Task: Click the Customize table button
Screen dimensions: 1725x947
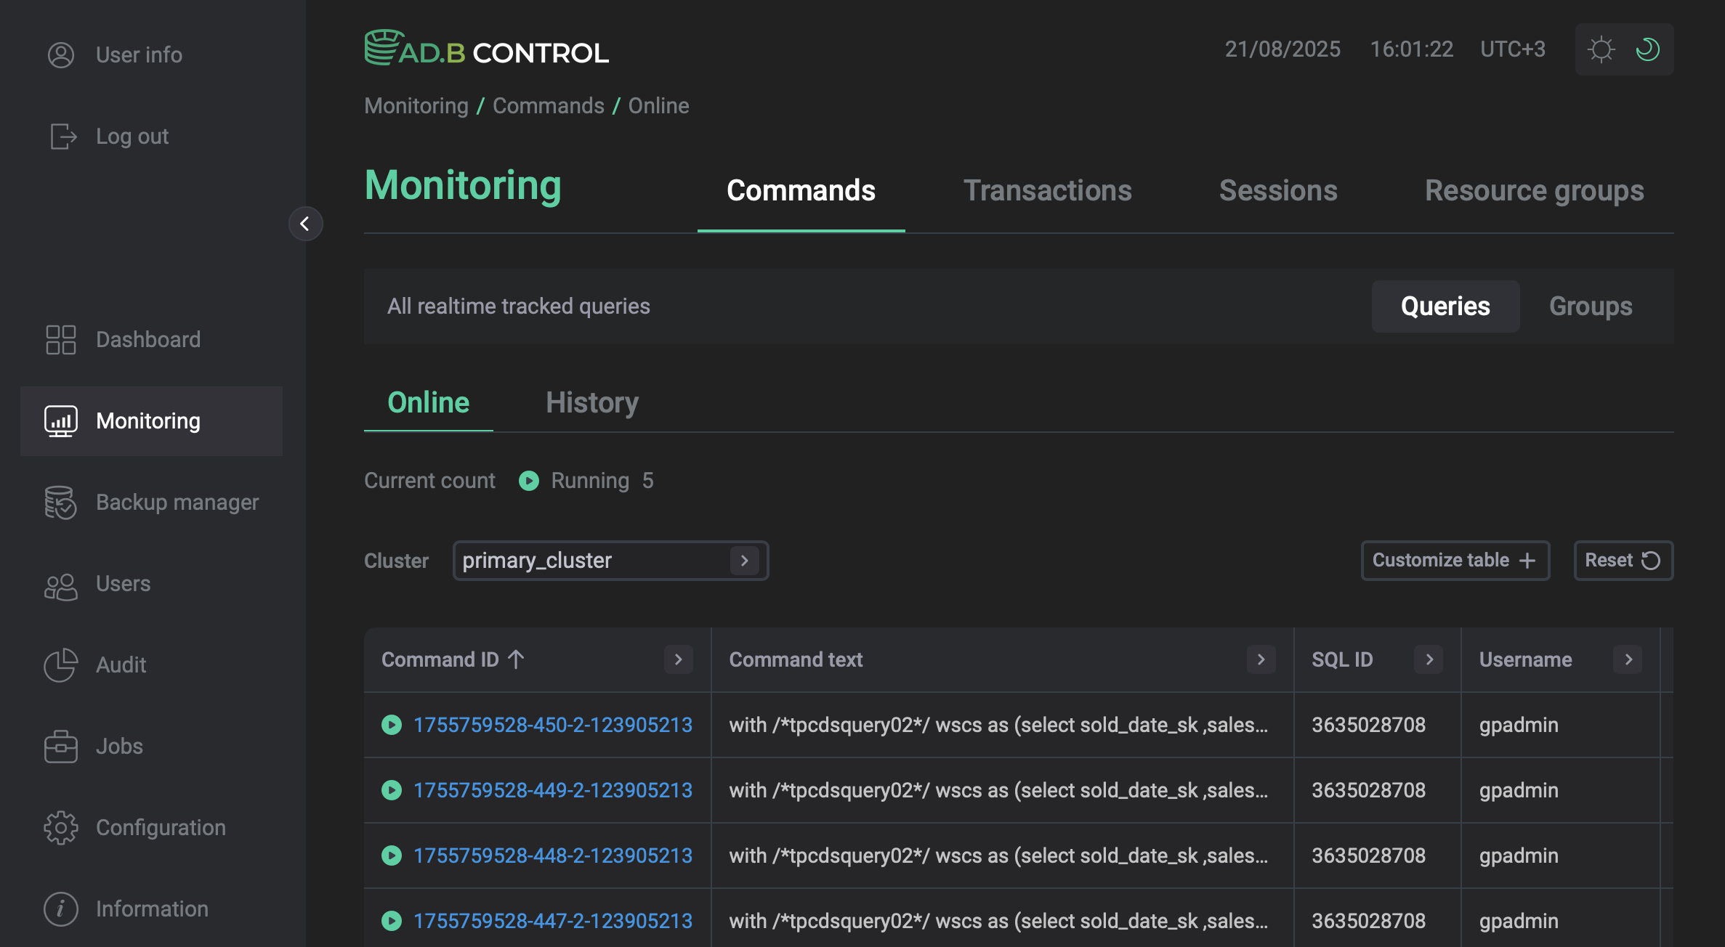Action: click(x=1455, y=560)
